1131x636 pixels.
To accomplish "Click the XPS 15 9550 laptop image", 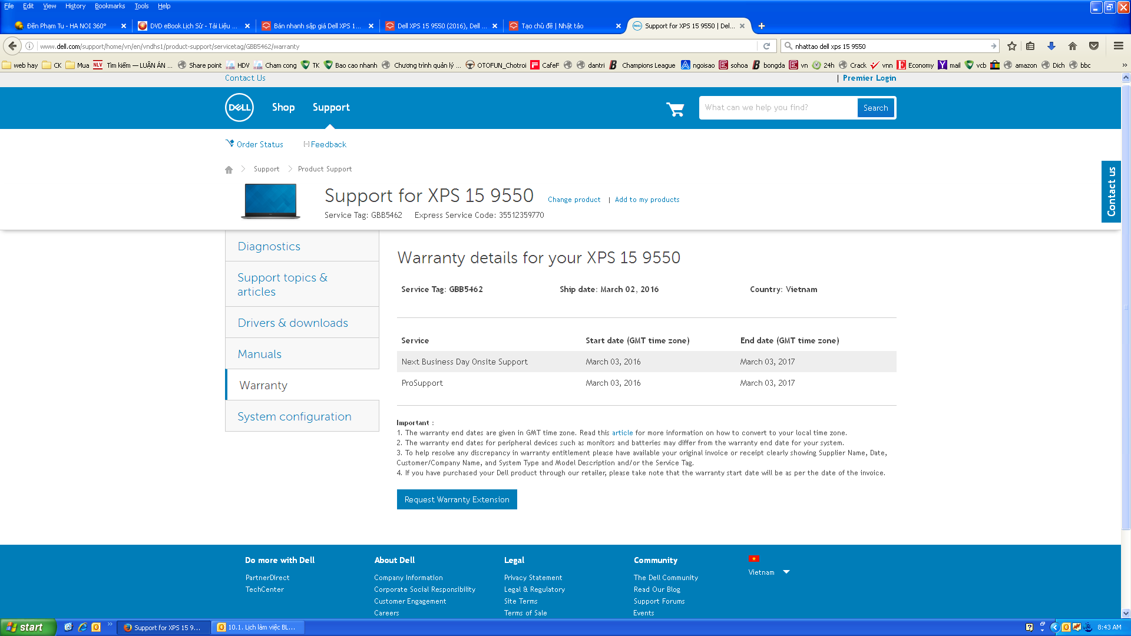I will click(270, 201).
